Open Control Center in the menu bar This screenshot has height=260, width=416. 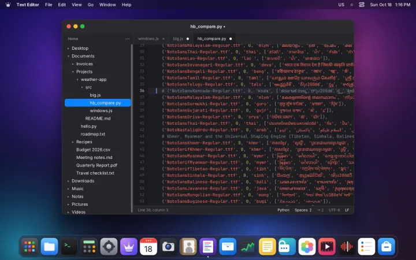(362, 5)
